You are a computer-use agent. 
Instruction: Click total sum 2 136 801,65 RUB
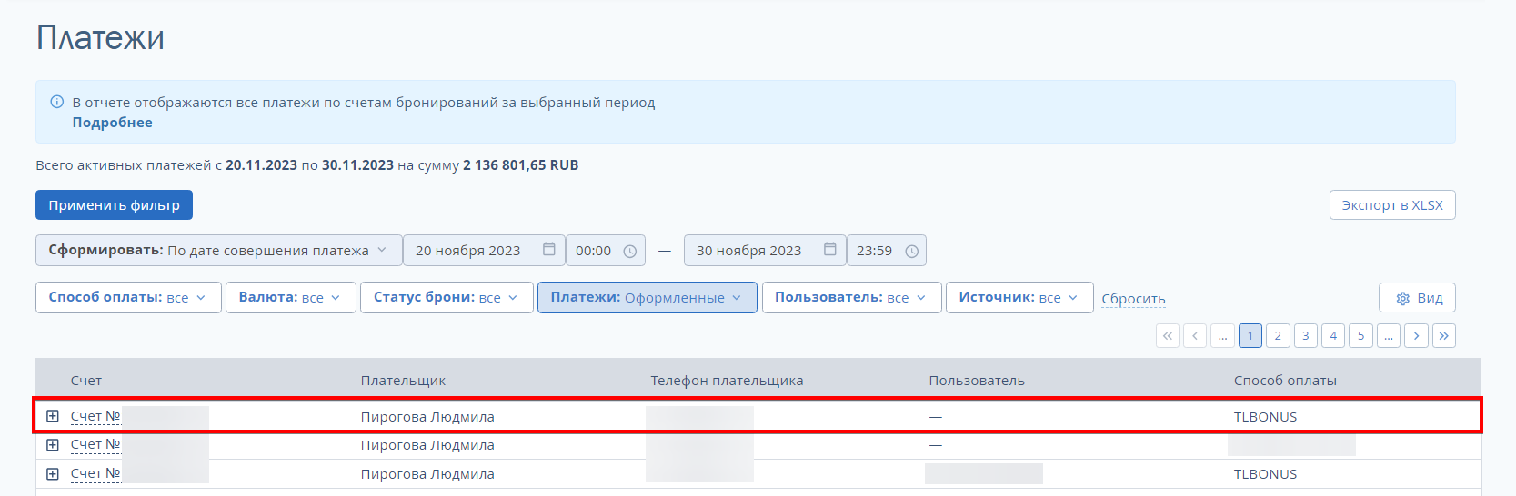[521, 165]
